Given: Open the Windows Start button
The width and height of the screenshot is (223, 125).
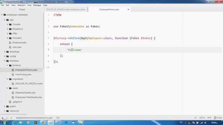Looking at the screenshot, I should tap(4, 123).
